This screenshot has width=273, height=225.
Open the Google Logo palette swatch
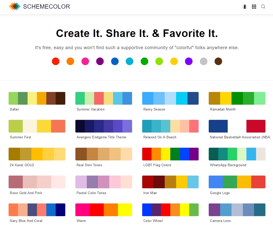point(237,182)
